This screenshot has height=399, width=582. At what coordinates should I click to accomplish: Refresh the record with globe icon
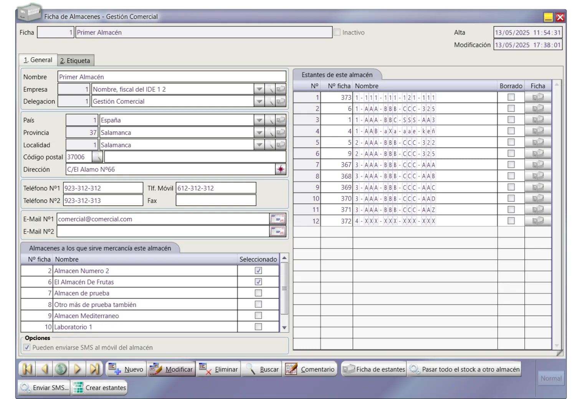coord(61,369)
